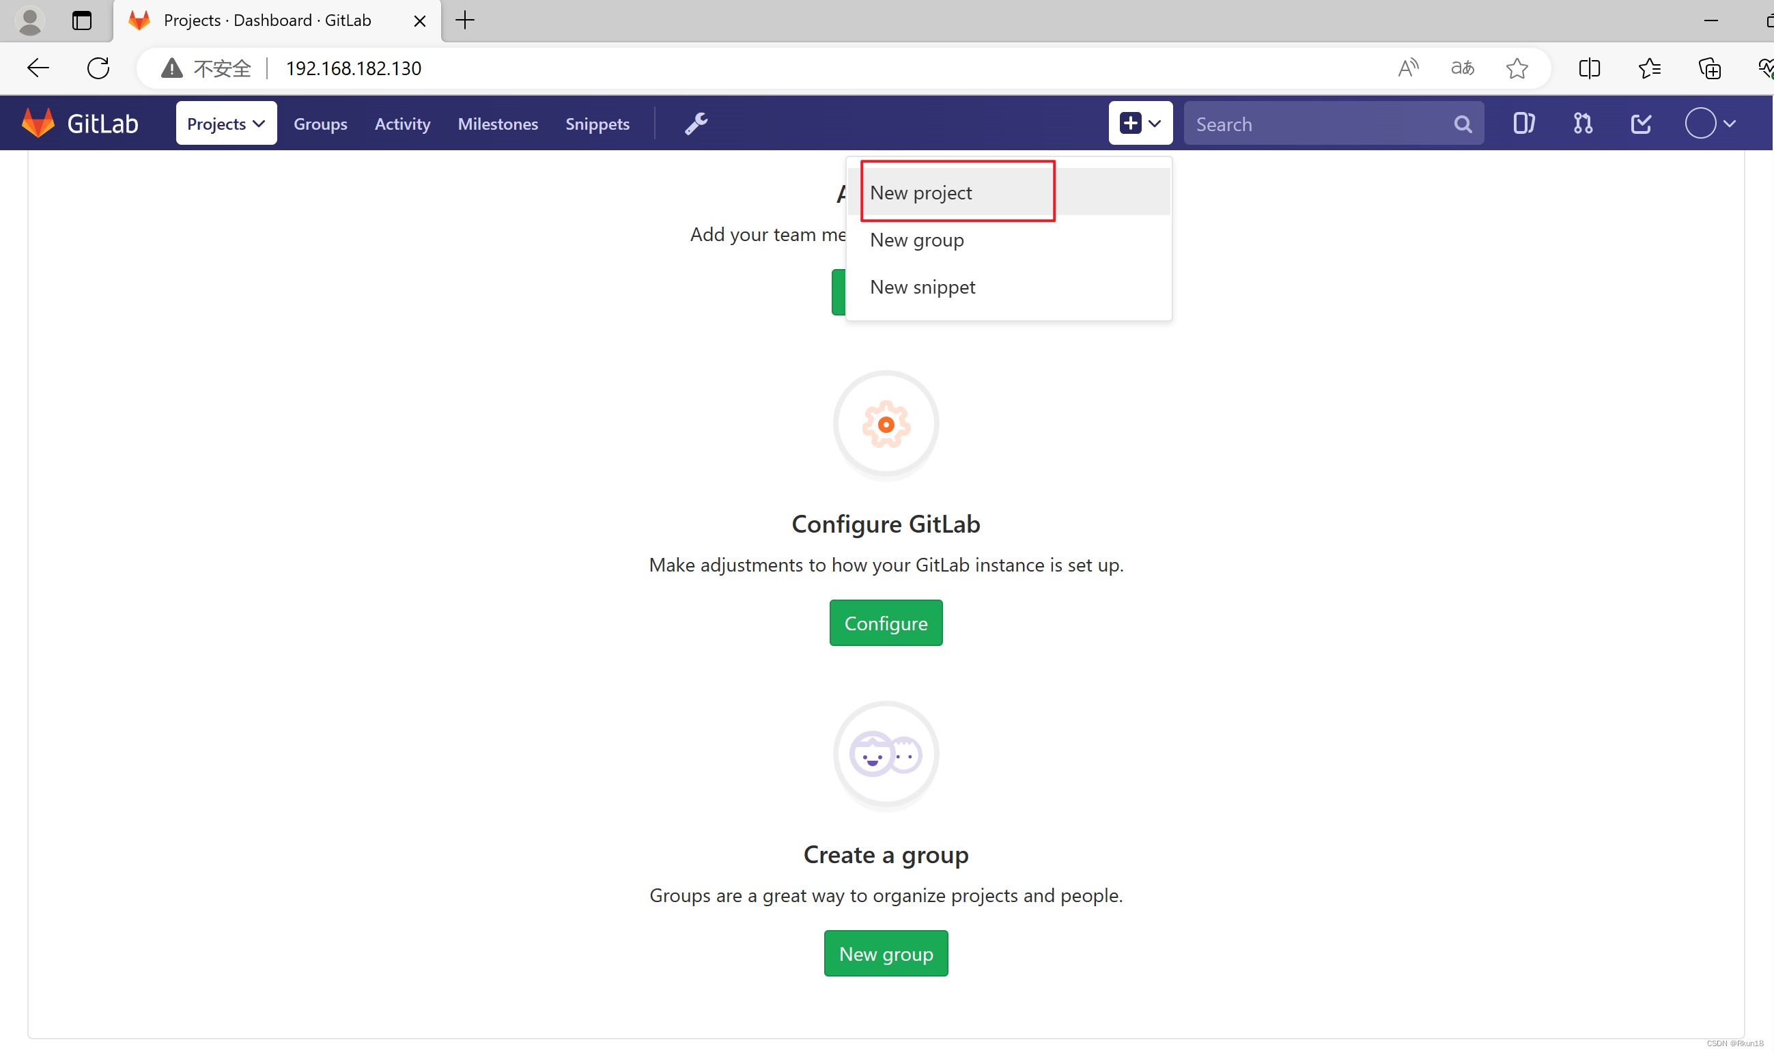Click the Milestones navigation tab
This screenshot has width=1774, height=1053.
point(497,123)
